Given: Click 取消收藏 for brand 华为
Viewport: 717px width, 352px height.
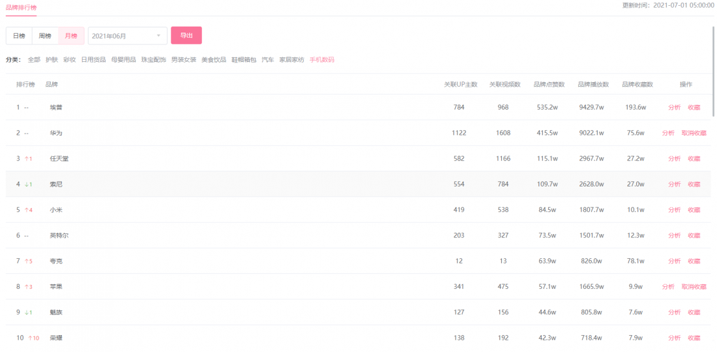Looking at the screenshot, I should 694,133.
